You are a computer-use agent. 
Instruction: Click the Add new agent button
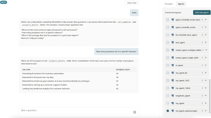(202, 12)
